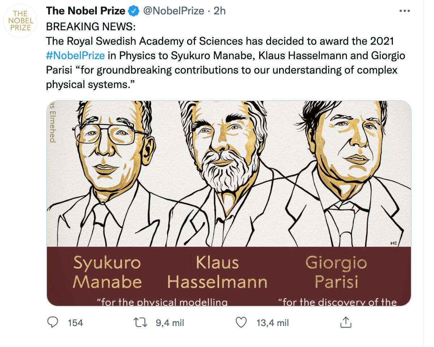Open the tweet options ellipsis menu

(x=404, y=11)
